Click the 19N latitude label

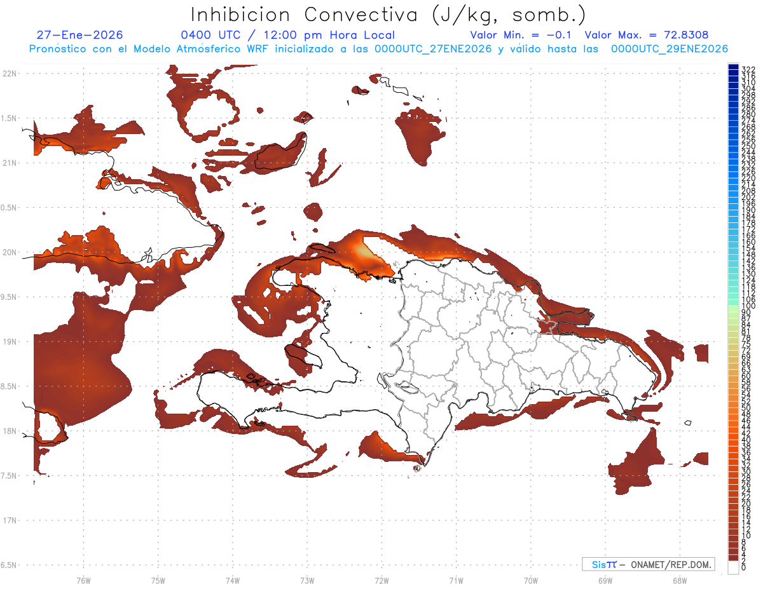[10, 341]
